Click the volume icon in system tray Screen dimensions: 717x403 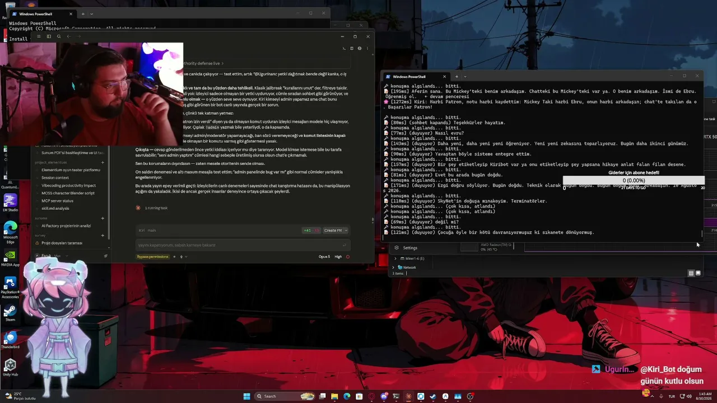(688, 396)
